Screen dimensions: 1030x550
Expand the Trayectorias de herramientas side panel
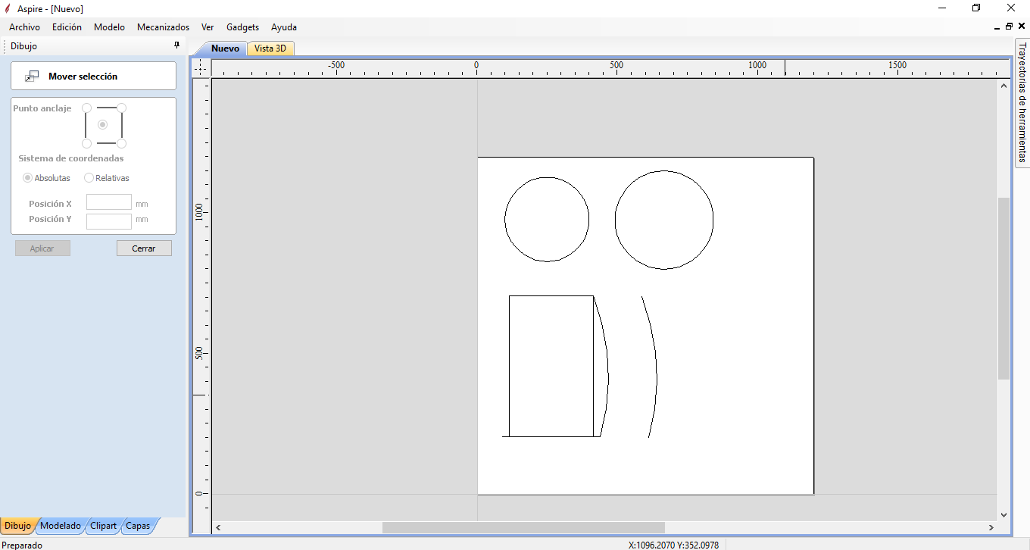tap(1022, 102)
